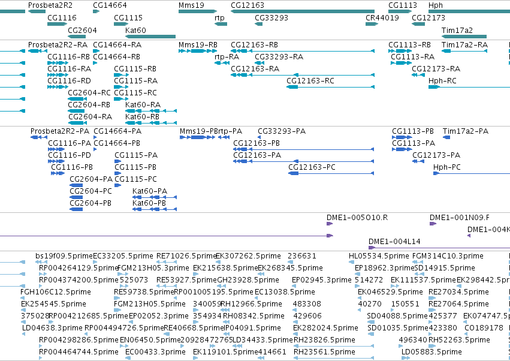
Task: Click the CG33293 gene label
Action: (x=271, y=17)
